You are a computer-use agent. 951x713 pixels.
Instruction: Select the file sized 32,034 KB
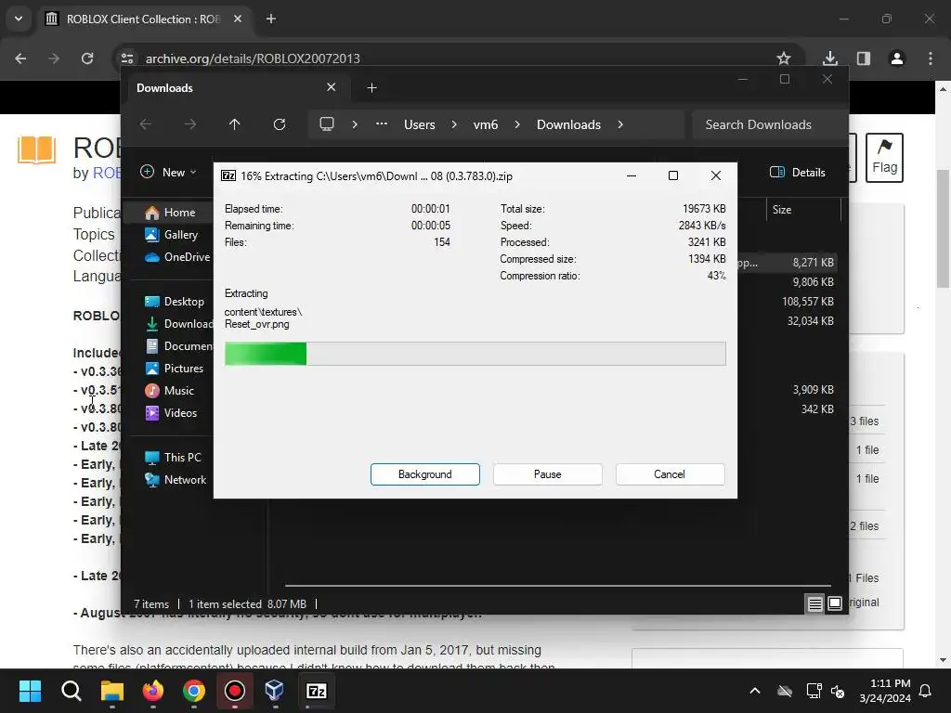point(810,320)
